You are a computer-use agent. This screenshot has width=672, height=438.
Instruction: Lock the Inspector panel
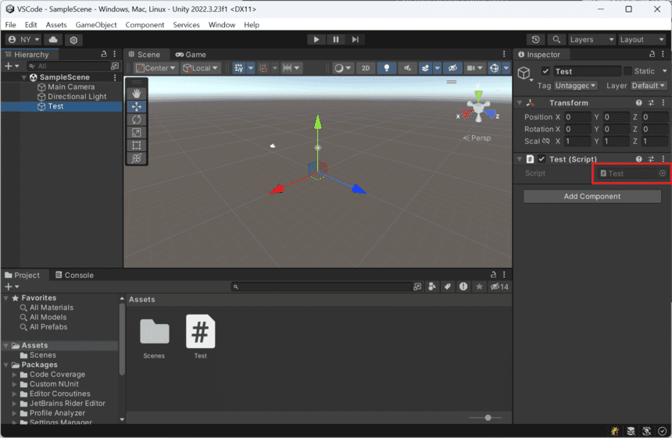coord(652,55)
